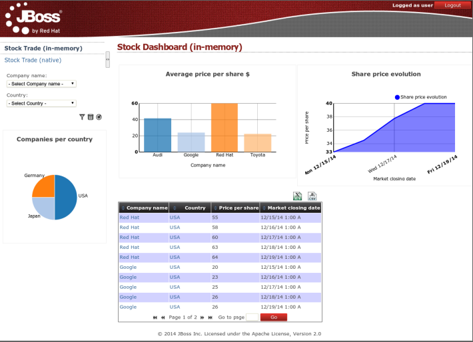Open the Country dropdown
The image size is (473, 342).
coord(41,103)
